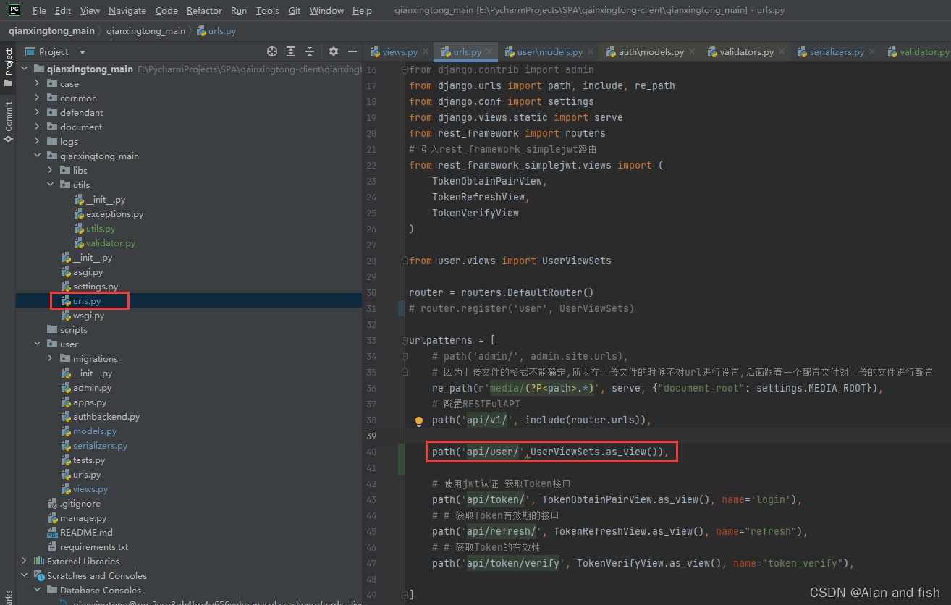Expand the document folder

pyautogui.click(x=38, y=127)
